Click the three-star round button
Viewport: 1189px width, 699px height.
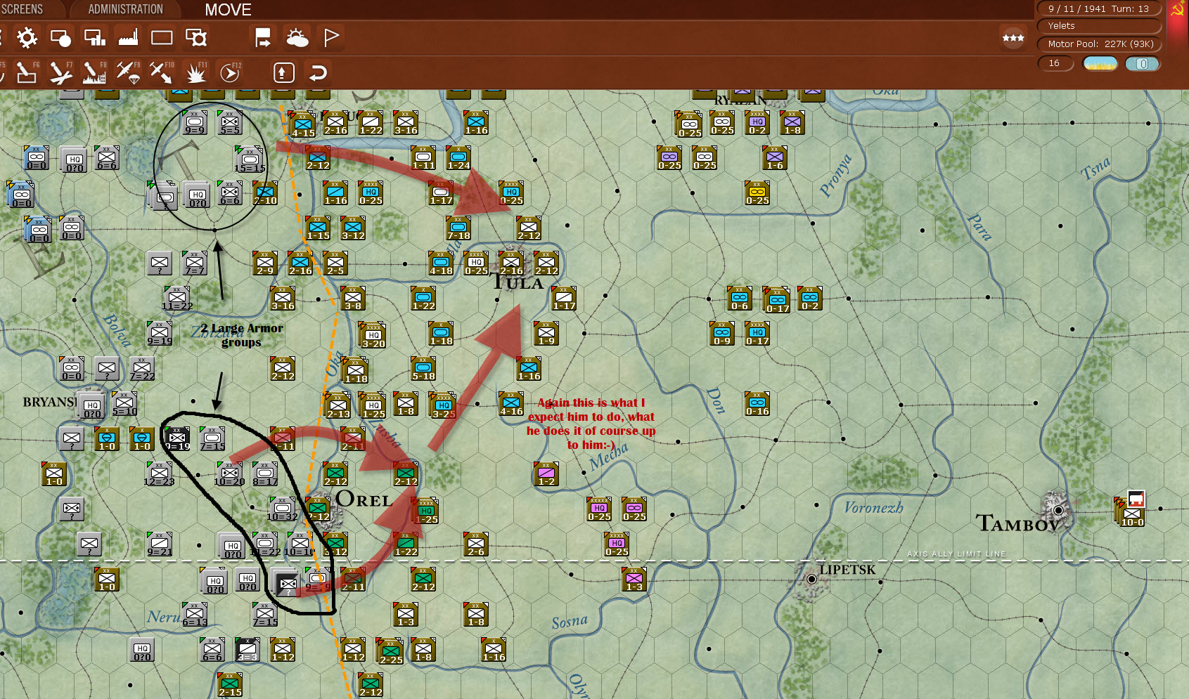1013,38
